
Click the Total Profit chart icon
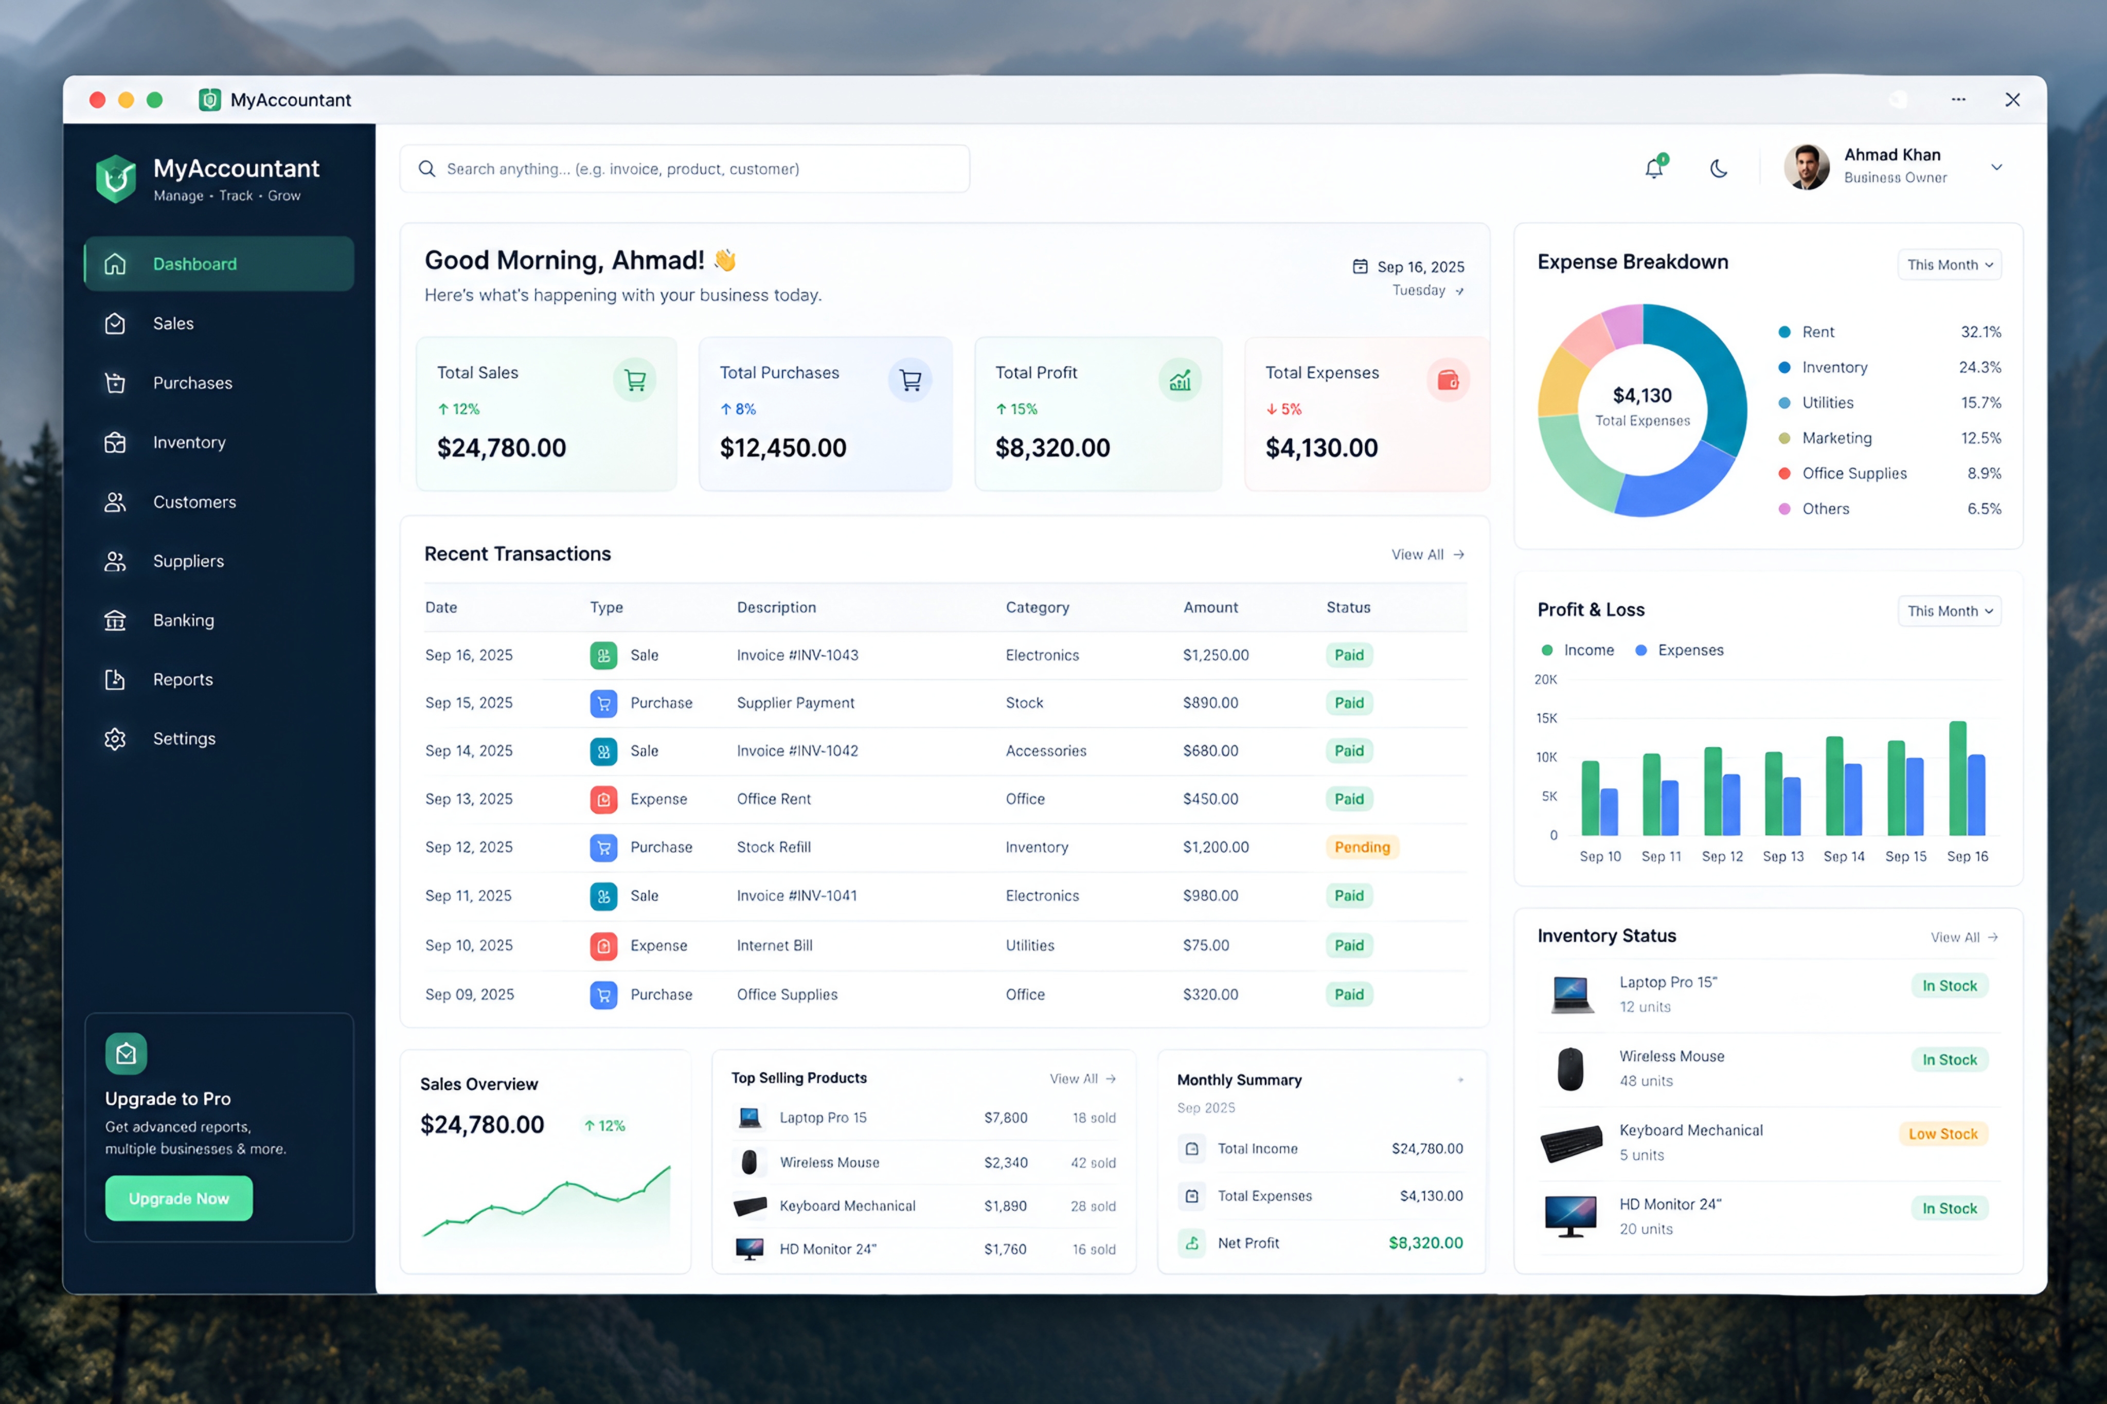tap(1180, 381)
